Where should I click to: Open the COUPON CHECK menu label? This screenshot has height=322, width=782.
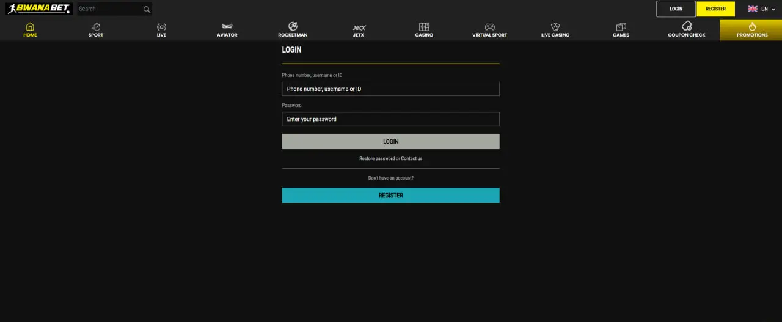click(x=687, y=35)
